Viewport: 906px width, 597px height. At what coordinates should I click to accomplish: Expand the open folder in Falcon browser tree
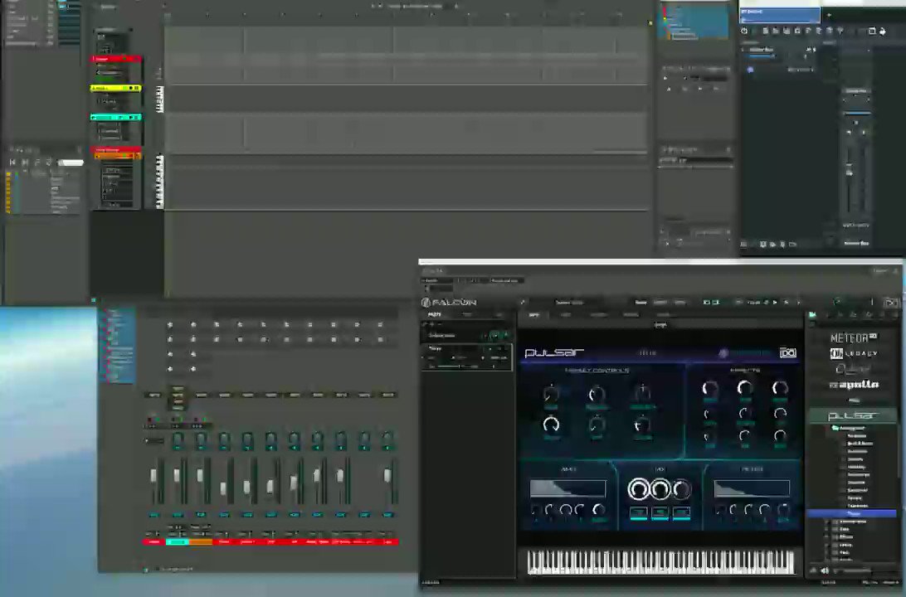(x=835, y=428)
